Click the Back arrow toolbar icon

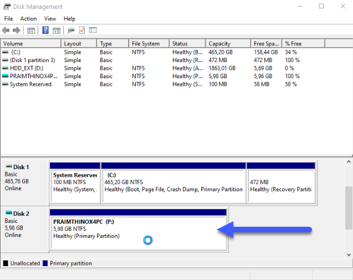[6, 30]
